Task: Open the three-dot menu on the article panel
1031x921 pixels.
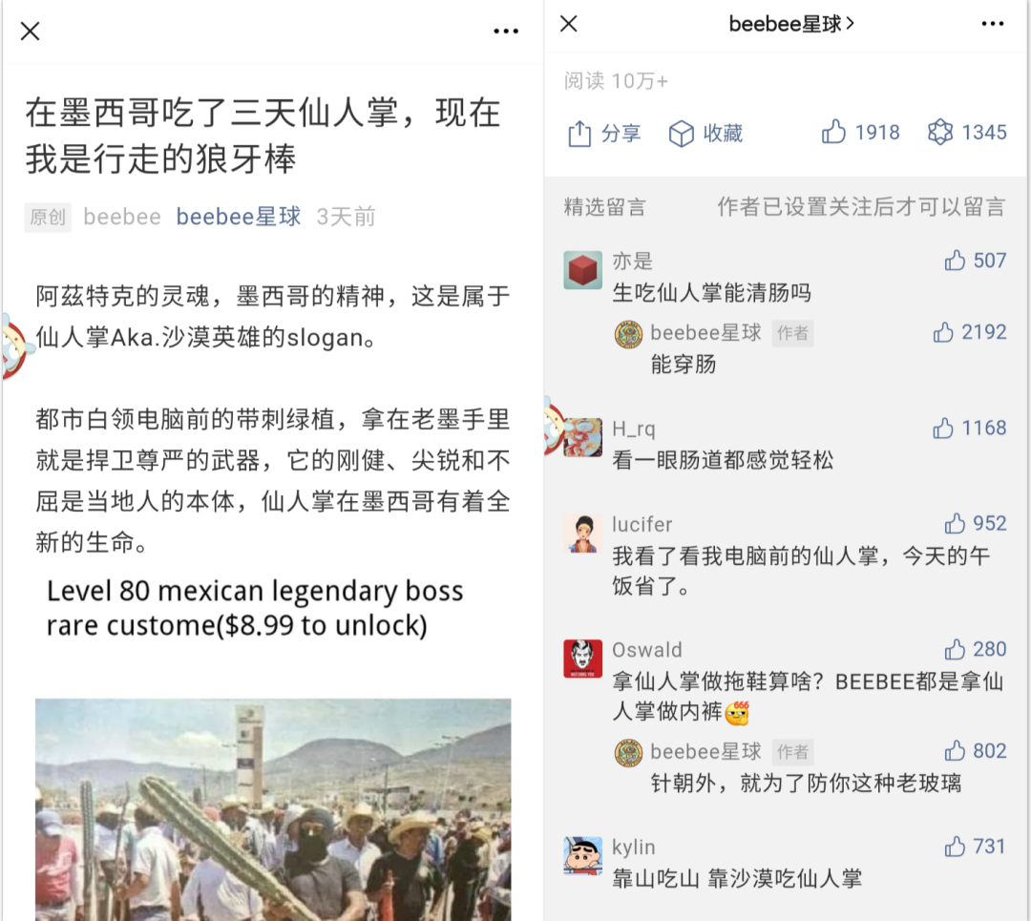Action: [x=506, y=31]
